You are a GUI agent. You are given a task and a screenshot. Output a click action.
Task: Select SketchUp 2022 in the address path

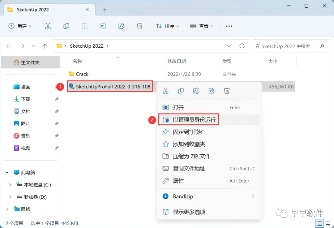[x=87, y=46]
